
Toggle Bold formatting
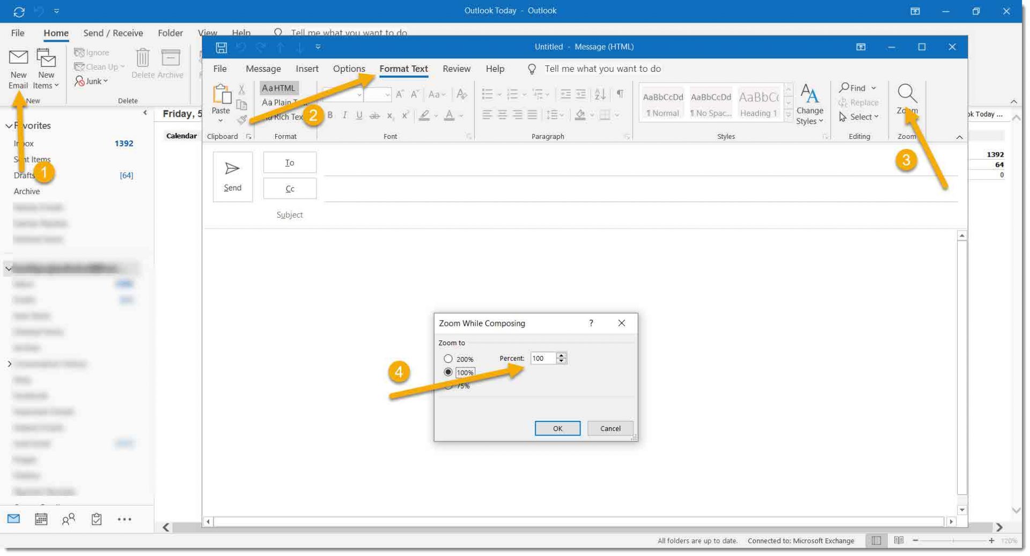click(x=330, y=115)
